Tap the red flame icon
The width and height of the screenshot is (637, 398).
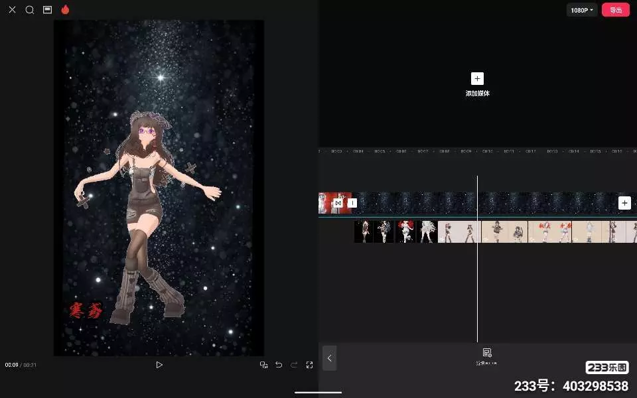[x=65, y=10]
